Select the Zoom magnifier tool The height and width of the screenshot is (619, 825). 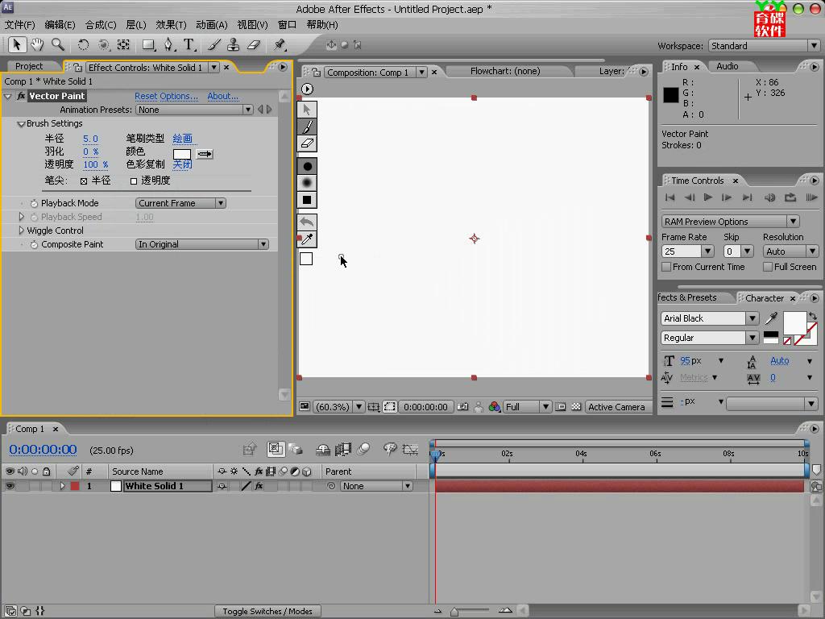[57, 45]
